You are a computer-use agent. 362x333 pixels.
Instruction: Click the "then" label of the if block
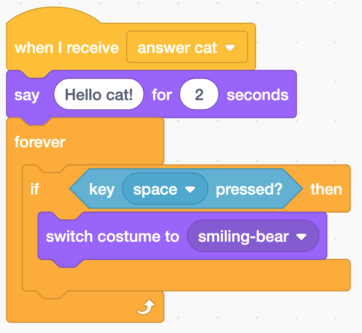point(326,189)
